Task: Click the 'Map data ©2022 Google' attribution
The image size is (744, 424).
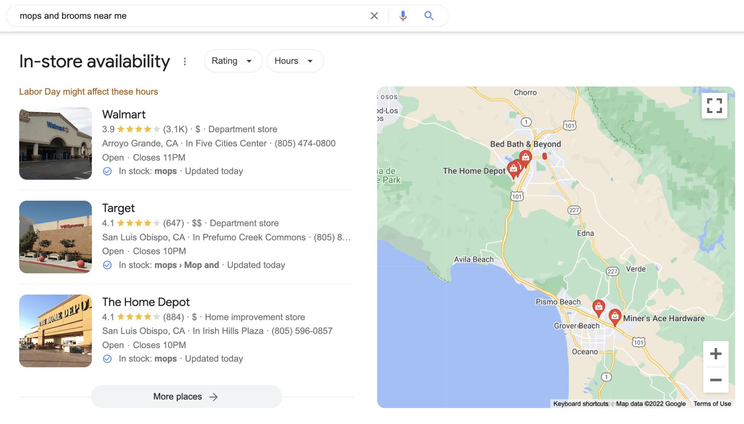Action: click(x=651, y=403)
